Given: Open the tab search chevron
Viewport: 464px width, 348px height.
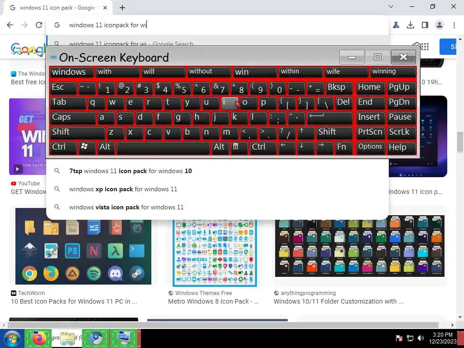Looking at the screenshot, I should click(x=391, y=6).
